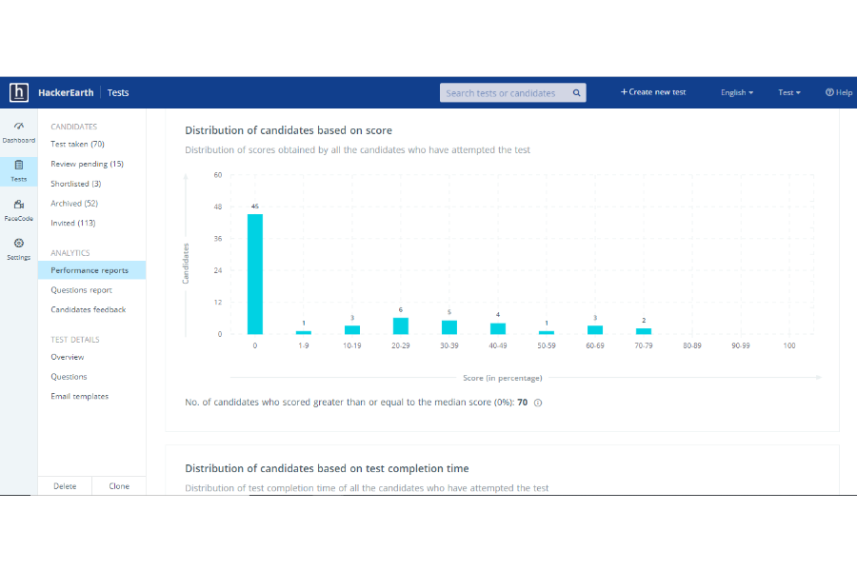Click the Delete button

pos(65,486)
